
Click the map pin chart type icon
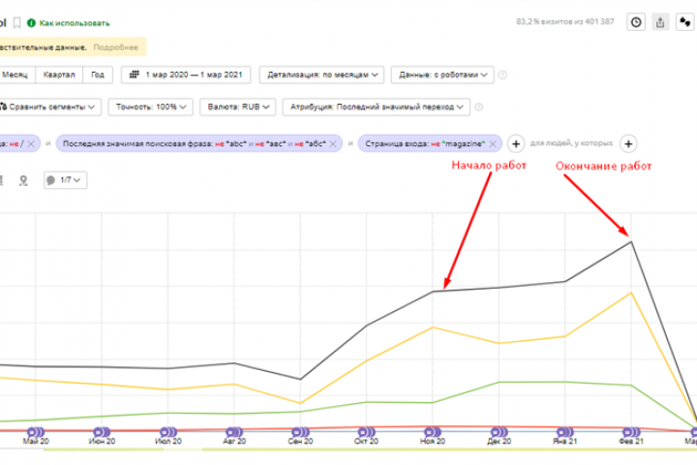pyautogui.click(x=23, y=180)
